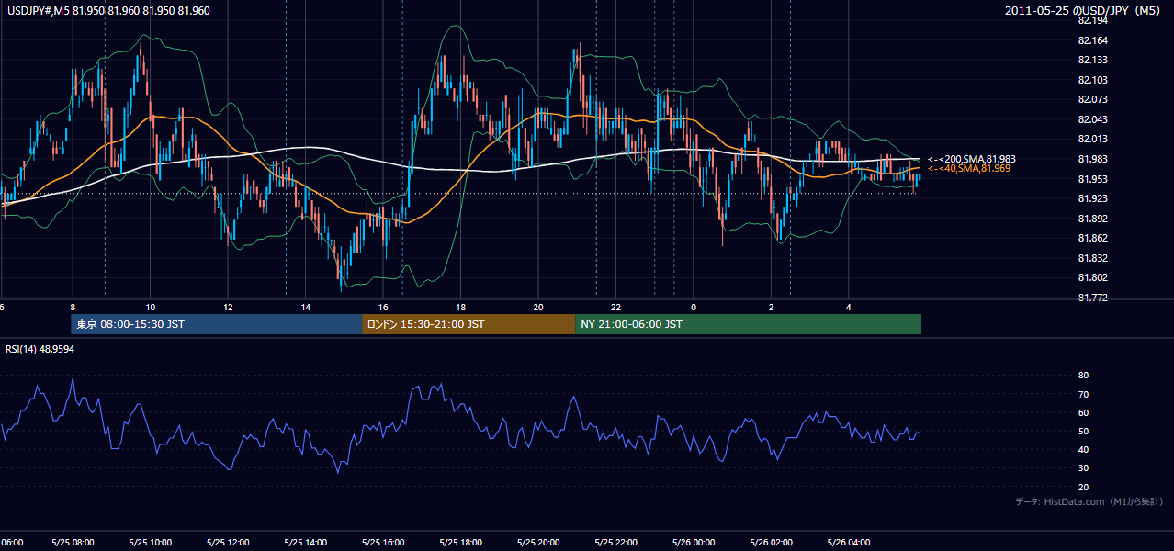
Task: Click the RSI 50 level label
Action: click(1084, 431)
